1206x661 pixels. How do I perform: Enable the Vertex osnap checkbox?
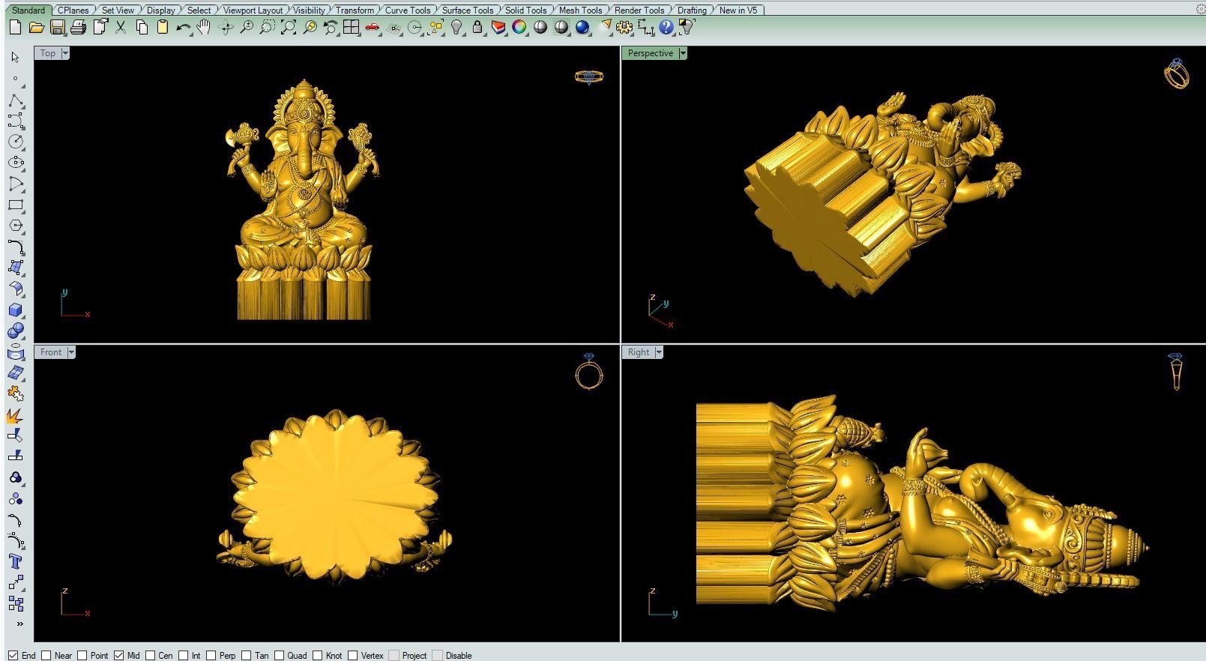(353, 655)
